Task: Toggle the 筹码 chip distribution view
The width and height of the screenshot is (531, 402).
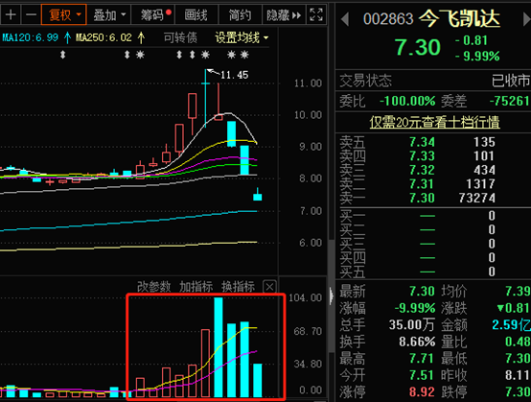Action: click(152, 15)
